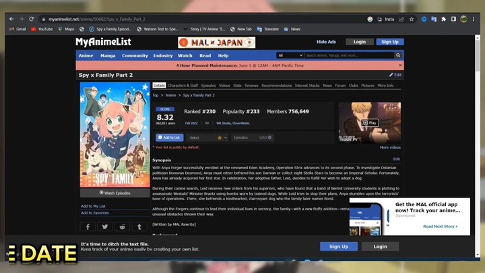Open the Translate bookmark
Viewport: 485px width, 273px height.
[x=268, y=29]
